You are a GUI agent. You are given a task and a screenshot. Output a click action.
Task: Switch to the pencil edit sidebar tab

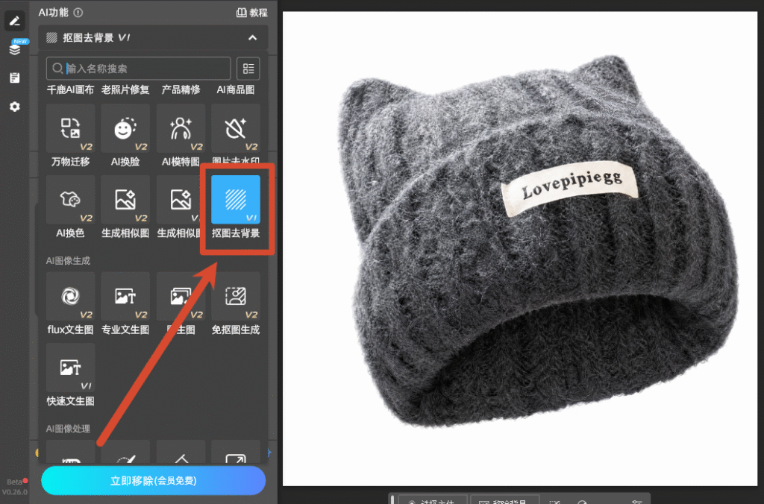coord(15,20)
